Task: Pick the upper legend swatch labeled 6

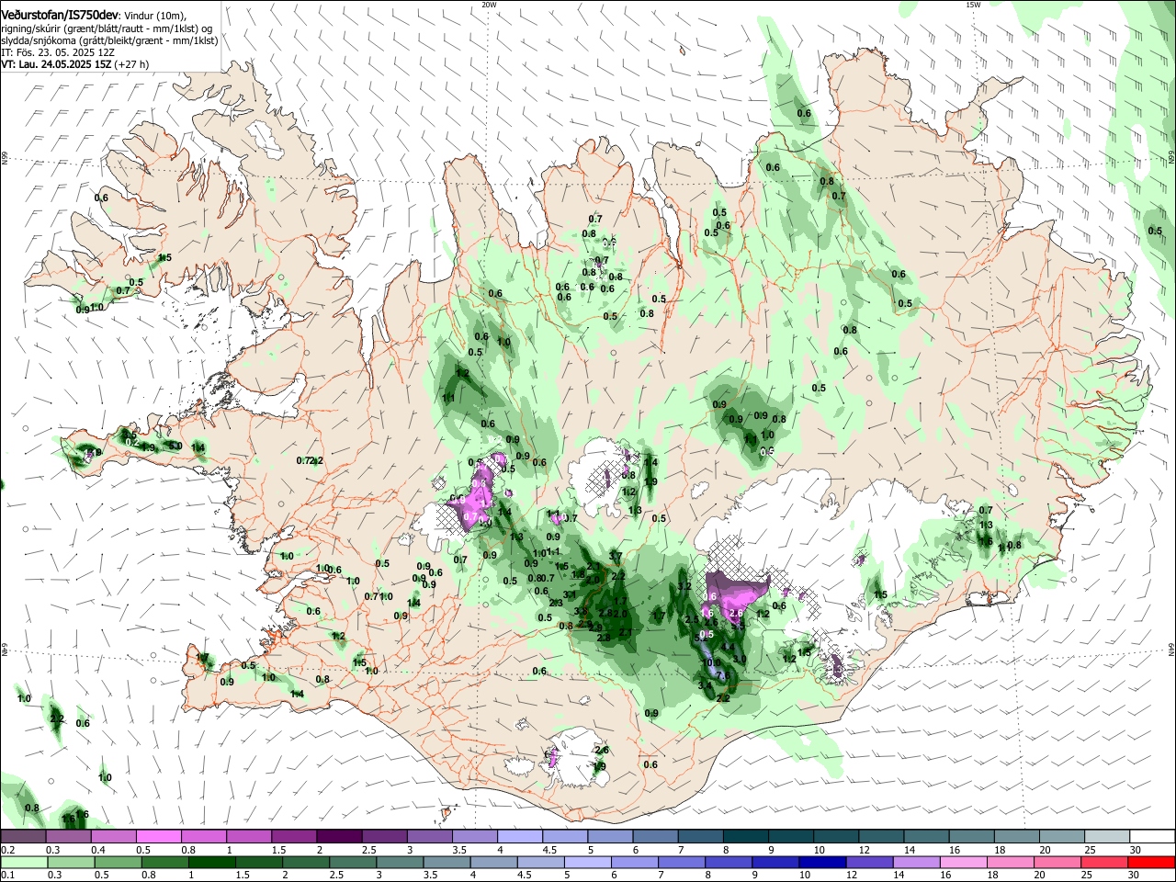Action: 655,837
